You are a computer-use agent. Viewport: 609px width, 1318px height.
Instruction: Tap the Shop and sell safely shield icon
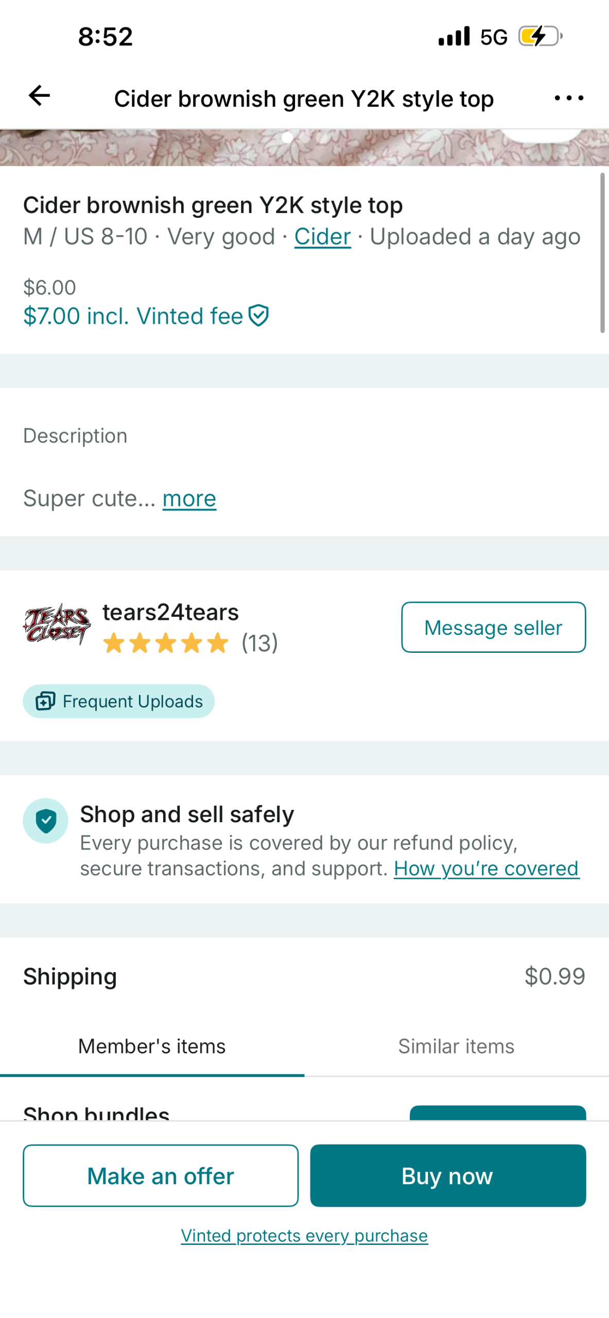(46, 820)
